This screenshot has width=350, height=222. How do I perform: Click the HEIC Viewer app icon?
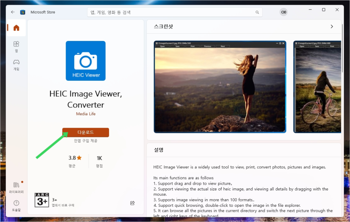(x=86, y=61)
